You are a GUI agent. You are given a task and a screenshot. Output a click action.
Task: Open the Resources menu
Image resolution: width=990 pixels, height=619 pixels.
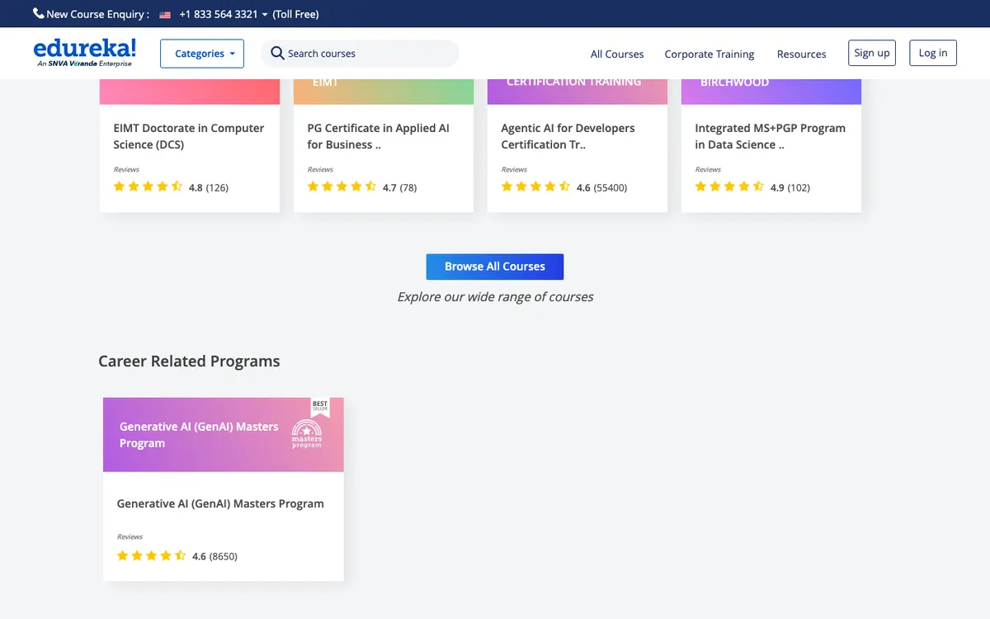coord(801,54)
